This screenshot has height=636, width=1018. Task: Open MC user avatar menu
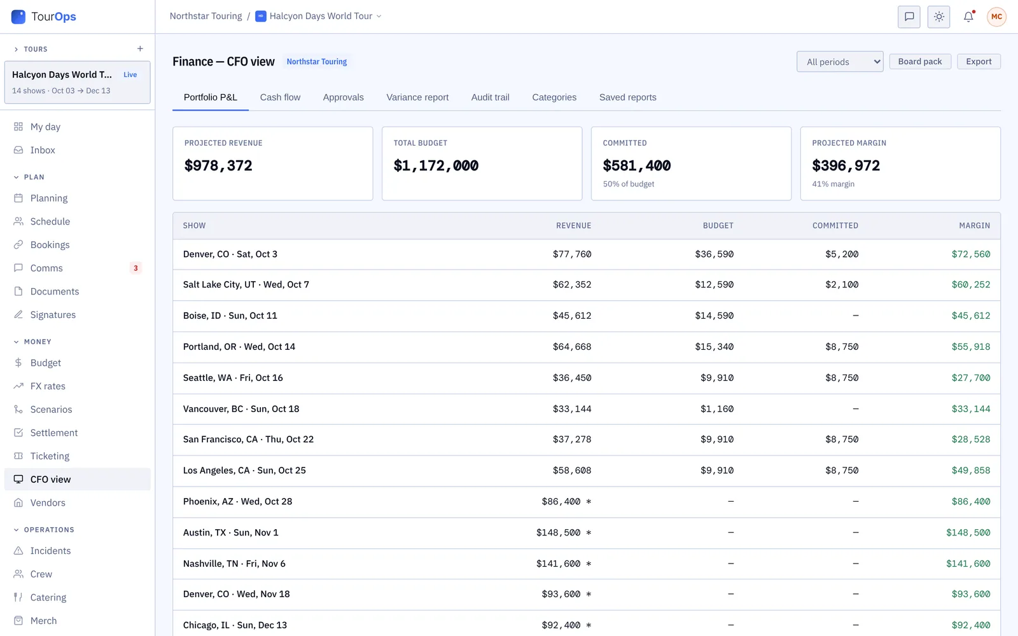pos(996,17)
